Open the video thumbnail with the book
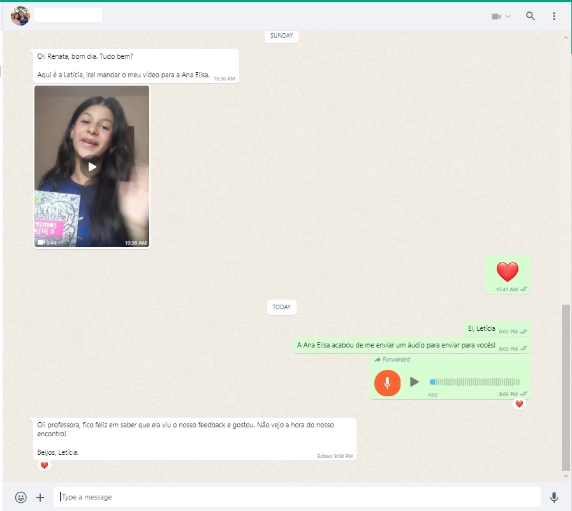Screen dimensions: 572x511 [x=92, y=166]
